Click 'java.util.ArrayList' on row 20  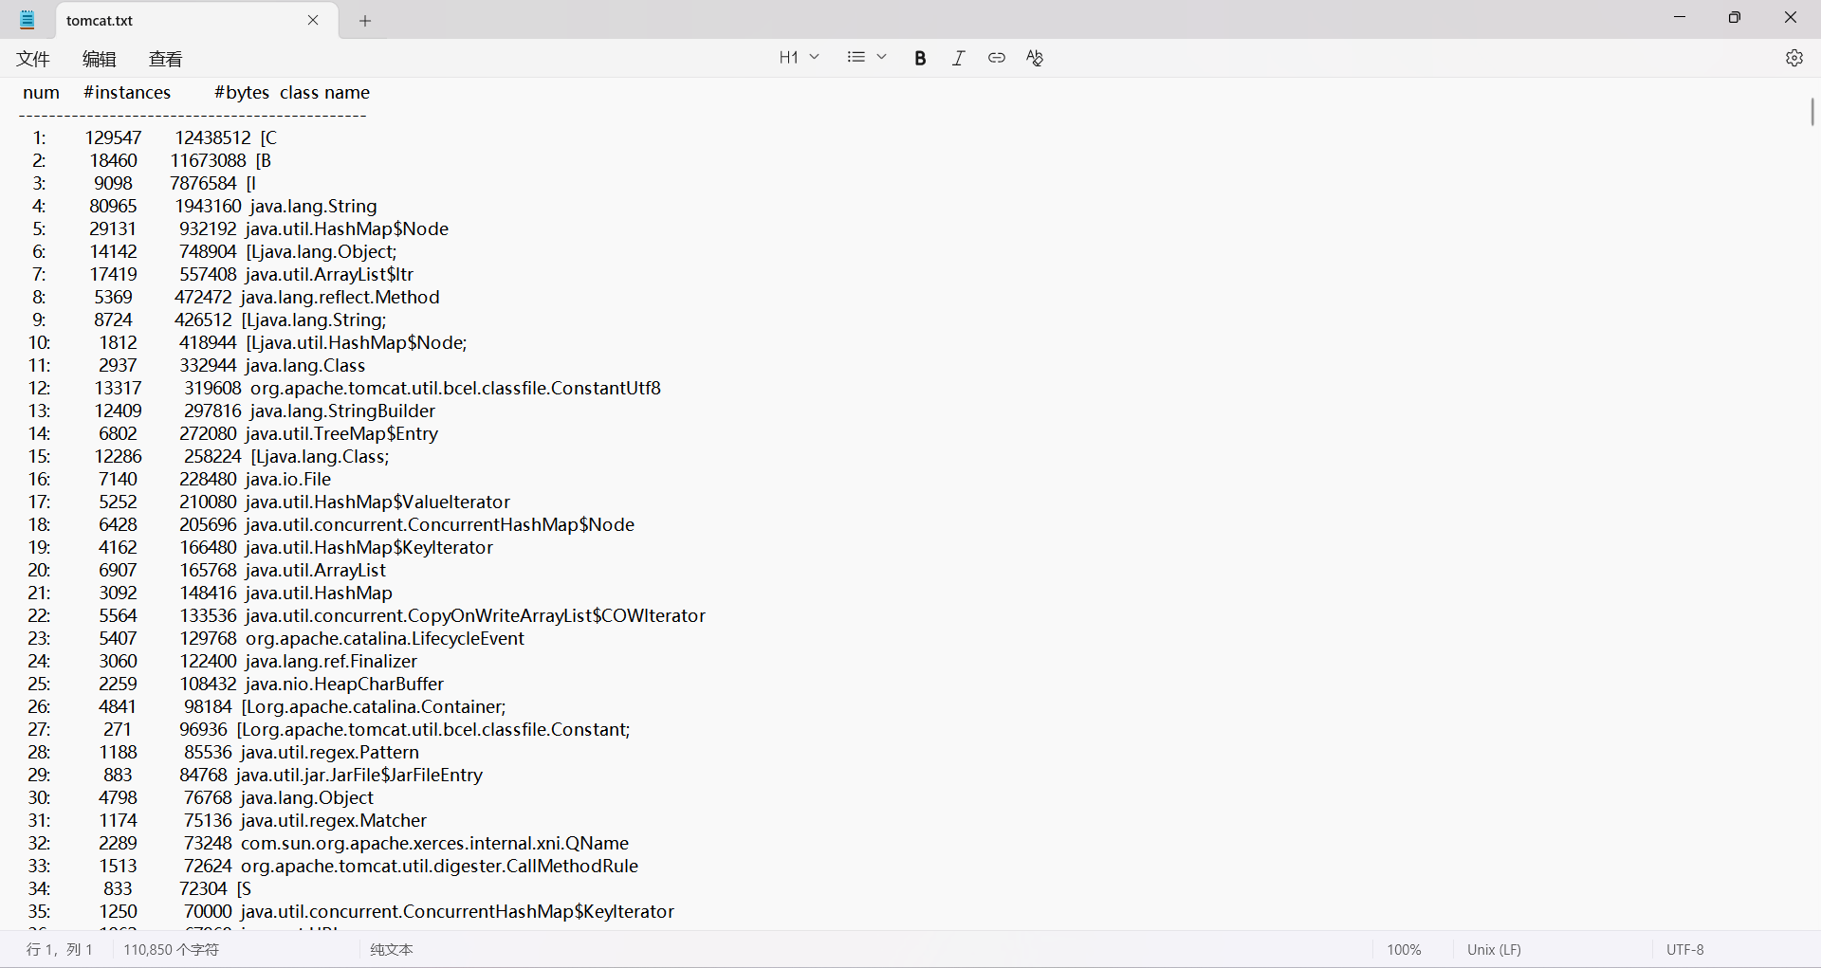tap(315, 570)
